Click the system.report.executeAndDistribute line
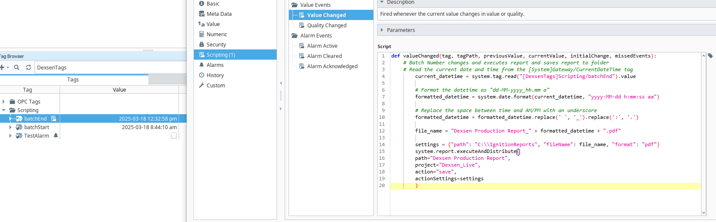716x222 pixels. click(x=467, y=151)
